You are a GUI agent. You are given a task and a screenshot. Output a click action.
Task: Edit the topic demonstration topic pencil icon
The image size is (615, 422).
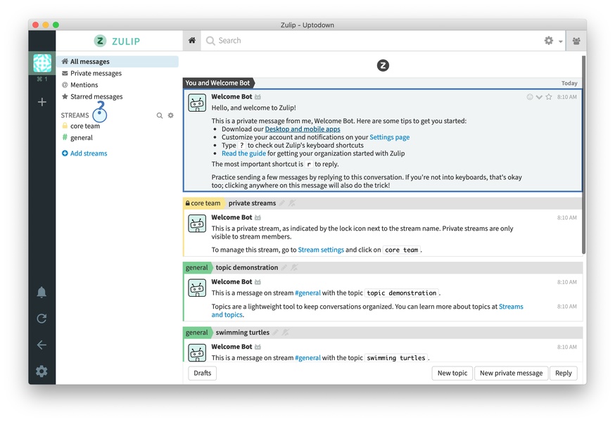click(x=284, y=267)
